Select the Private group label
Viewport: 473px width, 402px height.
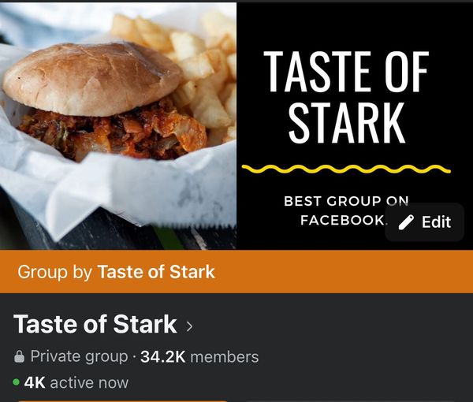(79, 357)
